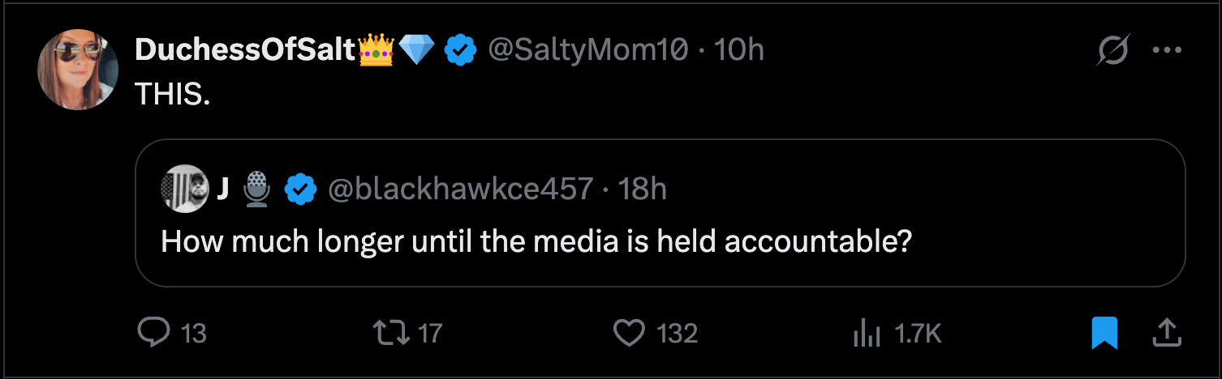The width and height of the screenshot is (1222, 379).
Task: Click the share upload icon
Action: point(1164,333)
